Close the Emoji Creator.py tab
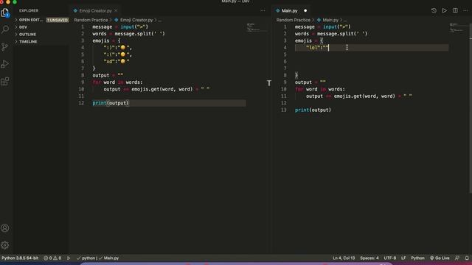472x265 pixels. [116, 10]
